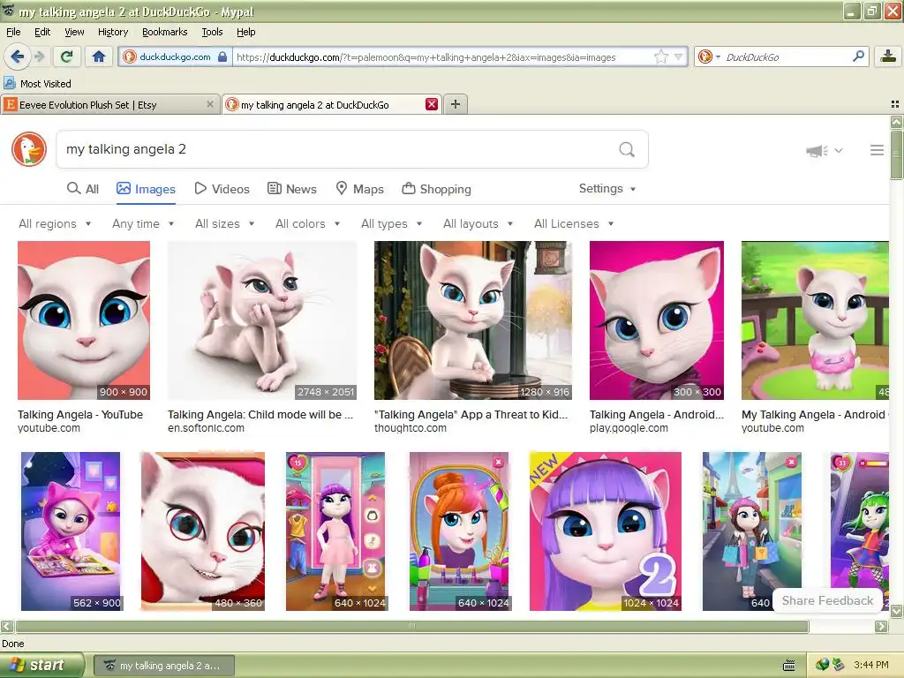The image size is (904, 678).
Task: Click the 900 × 900 Angela face thumbnail
Action: pyautogui.click(x=84, y=320)
